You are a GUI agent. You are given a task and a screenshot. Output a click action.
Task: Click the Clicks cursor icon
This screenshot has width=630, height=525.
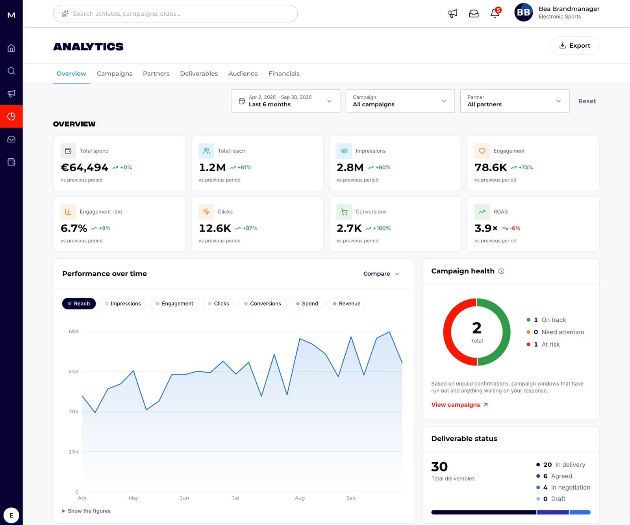206,212
